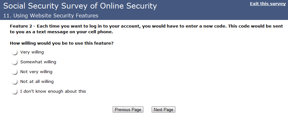Pick the Not at all willing radio button
This screenshot has height=125, width=288.
pyautogui.click(x=15, y=82)
